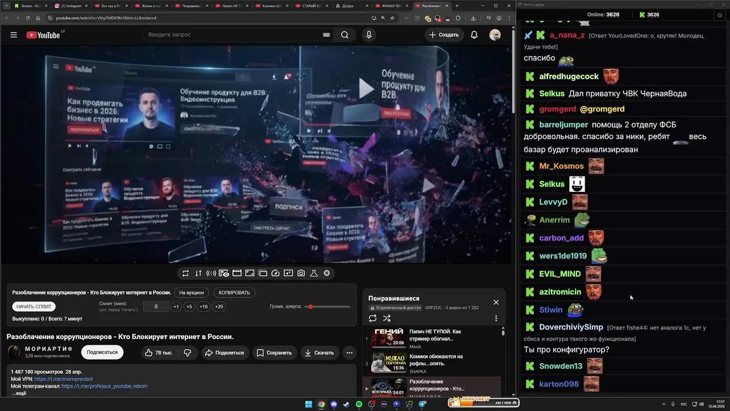This screenshot has height=411, width=730.
Task: Click the Поделиться share button
Action: pyautogui.click(x=224, y=353)
